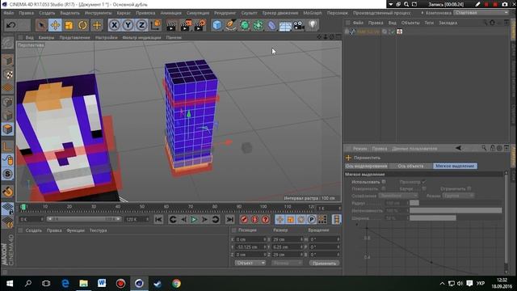The width and height of the screenshot is (517, 291).
Task: Open the Размер dropdown below the size fields
Action: click(x=287, y=263)
